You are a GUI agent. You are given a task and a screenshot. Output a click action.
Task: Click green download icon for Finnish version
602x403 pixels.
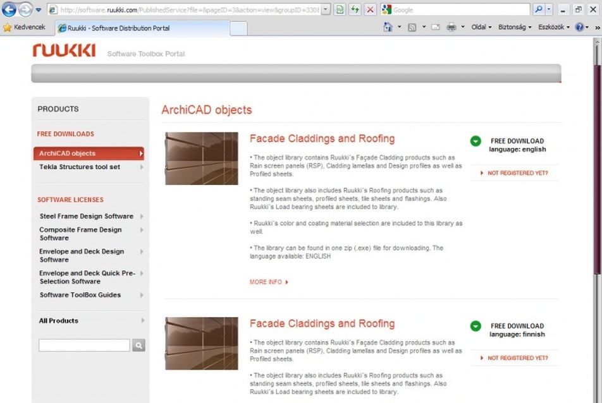tap(476, 327)
